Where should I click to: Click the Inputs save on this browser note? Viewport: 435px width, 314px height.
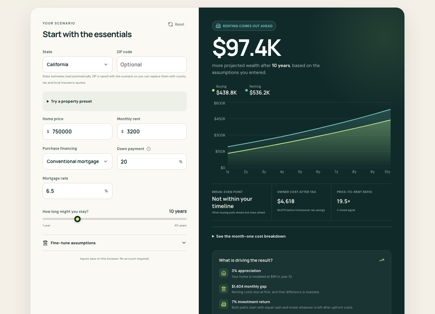pyautogui.click(x=114, y=259)
